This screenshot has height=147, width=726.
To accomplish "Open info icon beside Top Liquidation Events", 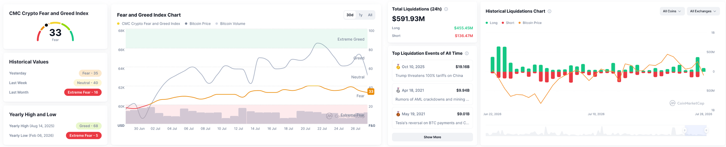I will tap(467, 53).
